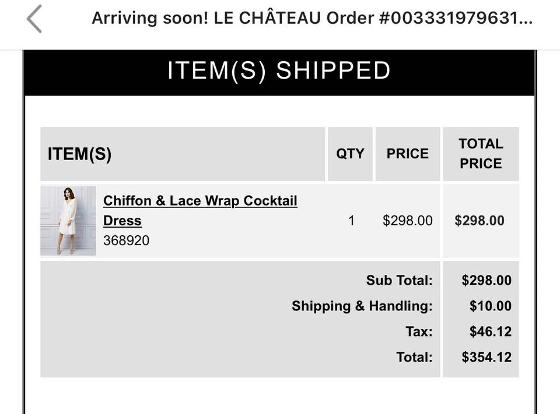
Task: Tap the unit price $298.00
Action: tap(408, 221)
